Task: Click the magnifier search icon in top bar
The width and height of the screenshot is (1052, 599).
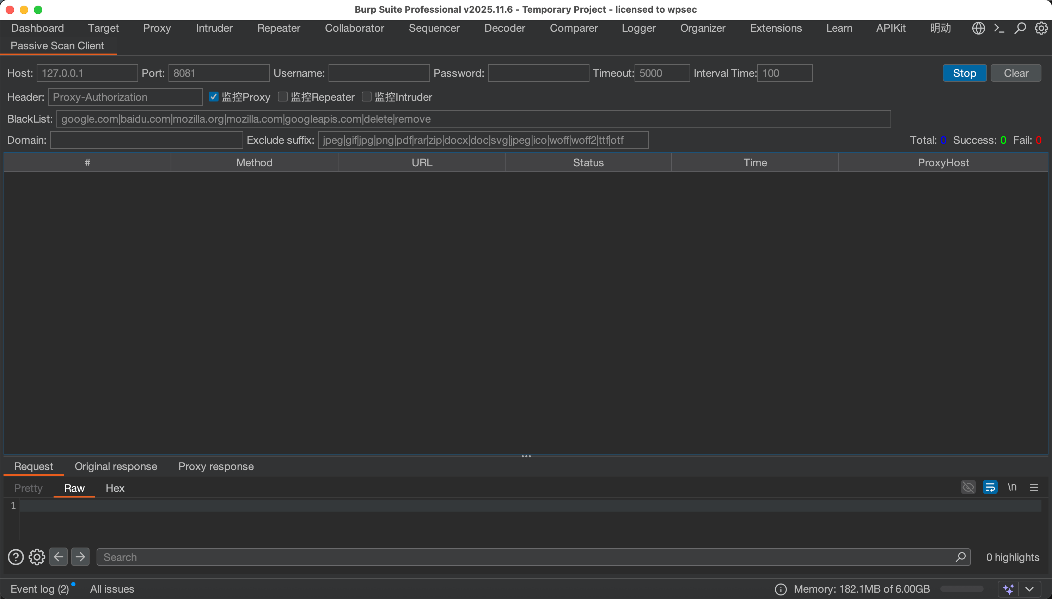Action: click(x=1020, y=28)
